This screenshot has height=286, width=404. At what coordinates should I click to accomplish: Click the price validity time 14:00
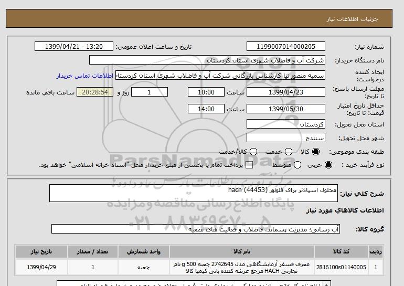pos(206,109)
